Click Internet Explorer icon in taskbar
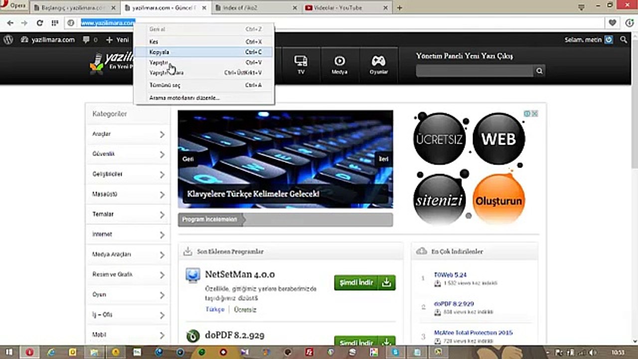Viewport: 638px width, 359px height. tap(51, 352)
